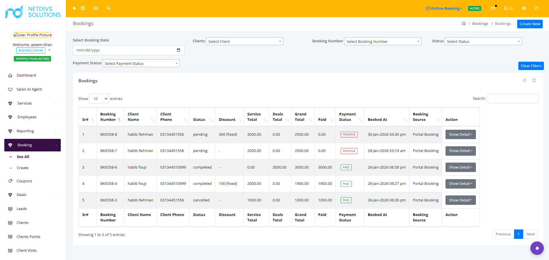Screen dimensions: 549x260
Task: Open the calendar icon in header
Action: pyautogui.click(x=96, y=8)
